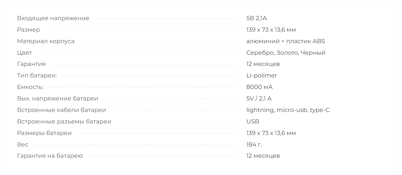The width and height of the screenshot is (402, 175).
Task: Click the '184 г.' weight value
Action: (x=254, y=144)
